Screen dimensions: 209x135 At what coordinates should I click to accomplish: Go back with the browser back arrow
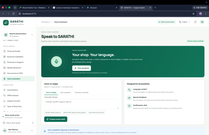point(3,14)
